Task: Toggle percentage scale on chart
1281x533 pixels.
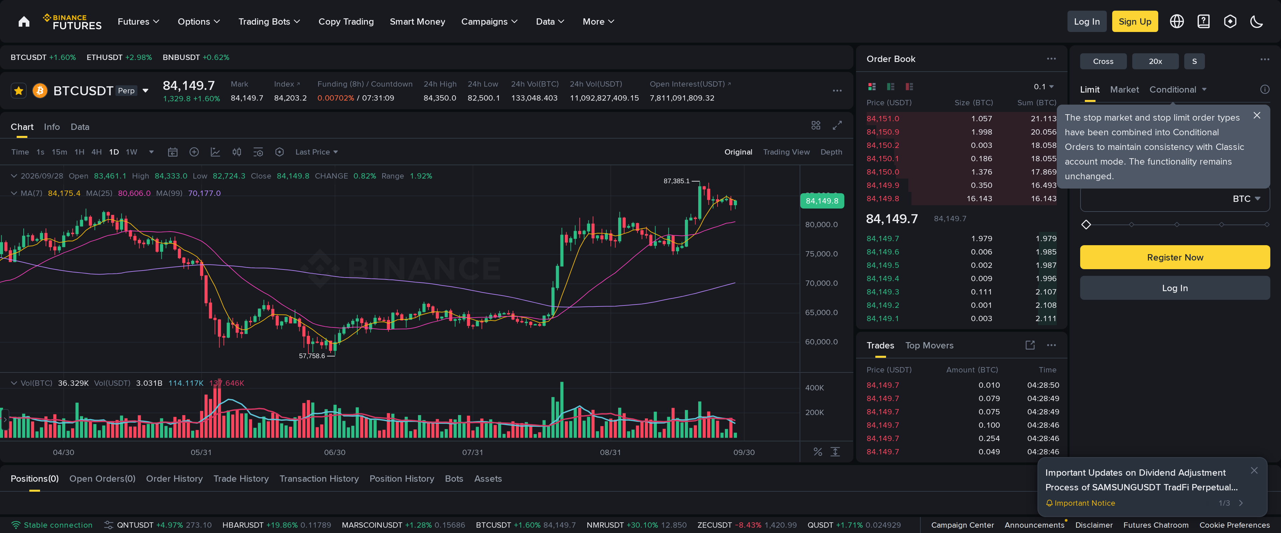Action: tap(818, 451)
